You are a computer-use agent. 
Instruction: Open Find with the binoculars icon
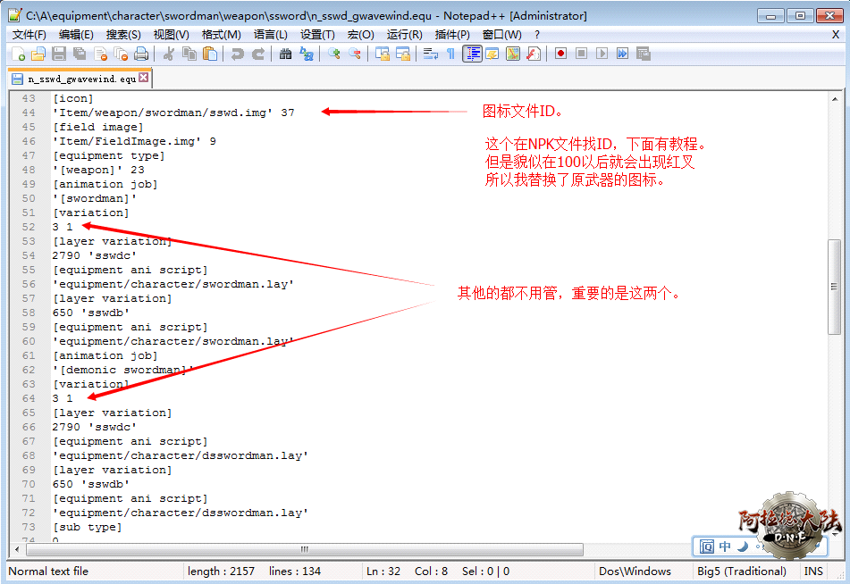click(x=285, y=54)
